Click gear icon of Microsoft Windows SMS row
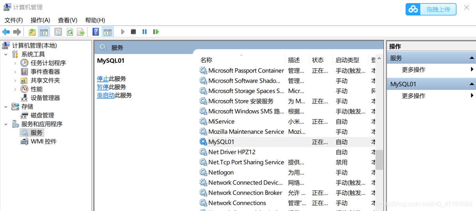Image resolution: width=476 pixels, height=211 pixels. [203, 111]
